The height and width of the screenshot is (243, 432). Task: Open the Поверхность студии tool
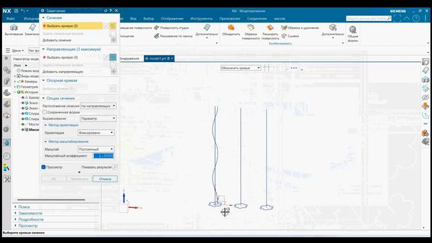(x=171, y=28)
